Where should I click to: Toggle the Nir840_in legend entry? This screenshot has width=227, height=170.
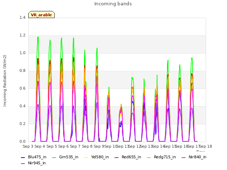pyautogui.click(x=194, y=157)
